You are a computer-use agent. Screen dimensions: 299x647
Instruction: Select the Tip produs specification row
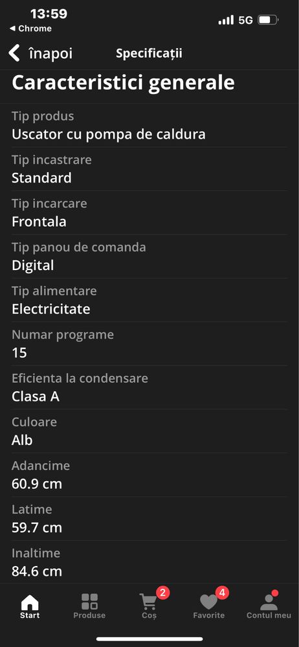click(x=149, y=126)
